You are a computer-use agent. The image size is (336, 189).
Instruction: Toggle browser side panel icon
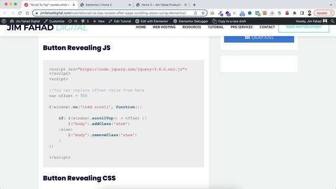[x=302, y=13]
